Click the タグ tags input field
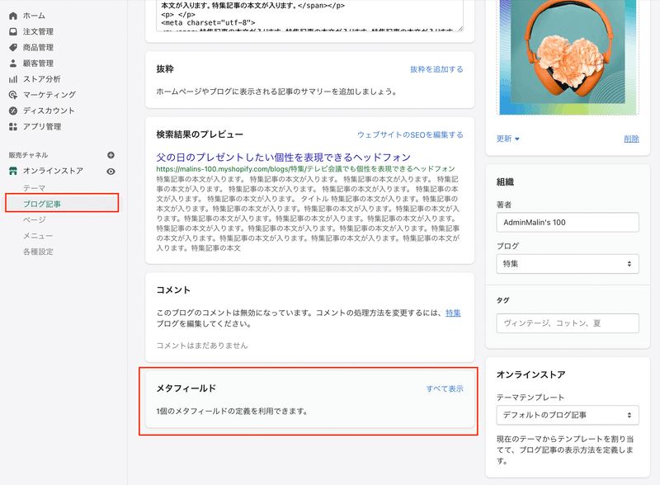660x485 pixels. [568, 323]
